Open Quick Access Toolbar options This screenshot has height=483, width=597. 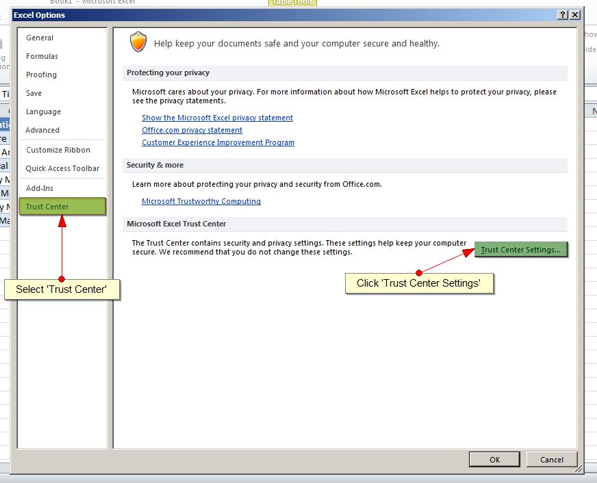(62, 168)
